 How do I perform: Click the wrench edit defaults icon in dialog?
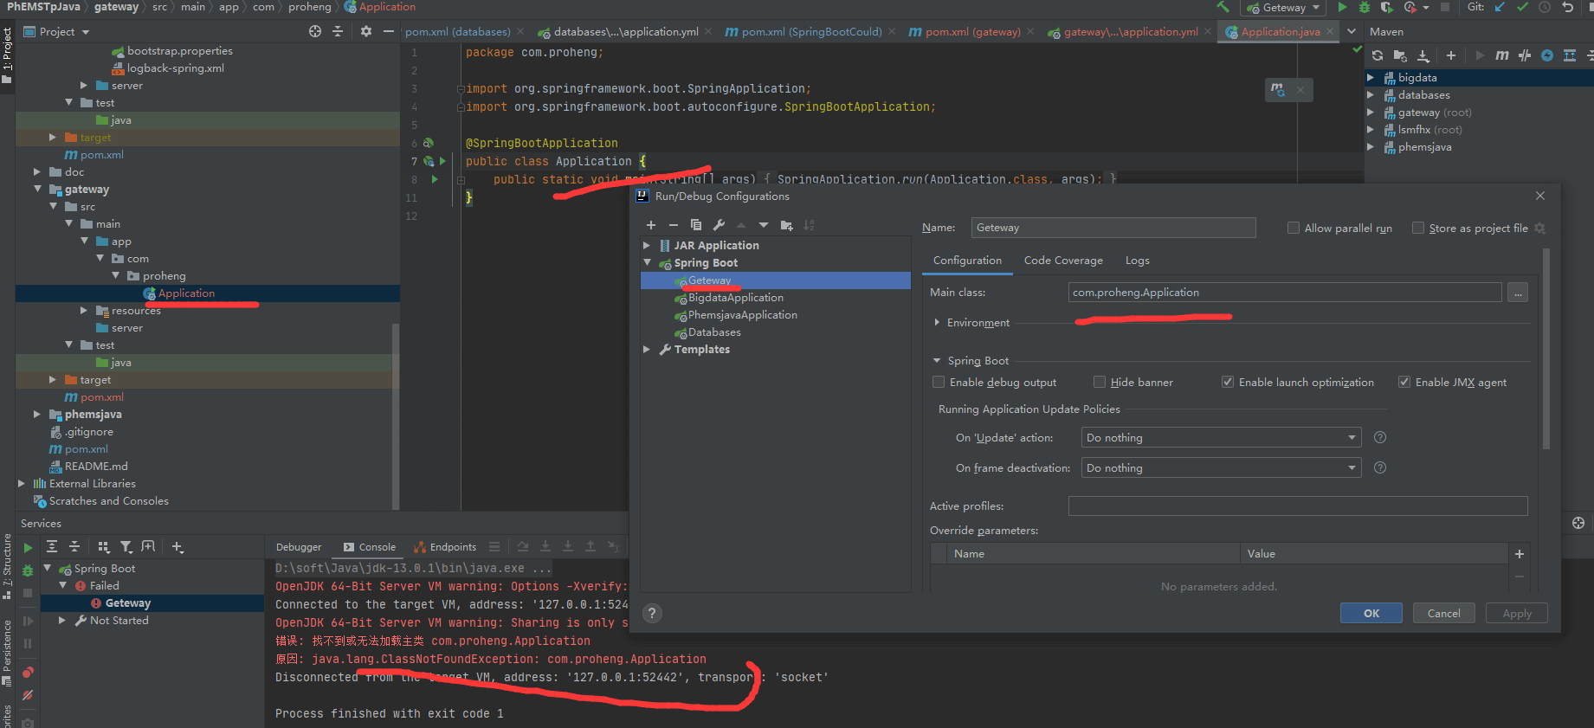pyautogui.click(x=719, y=225)
